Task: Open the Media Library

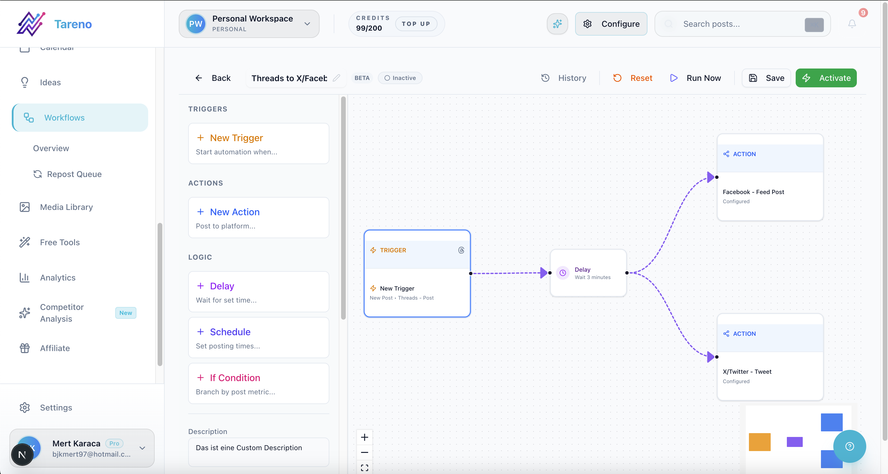Action: click(x=80, y=207)
